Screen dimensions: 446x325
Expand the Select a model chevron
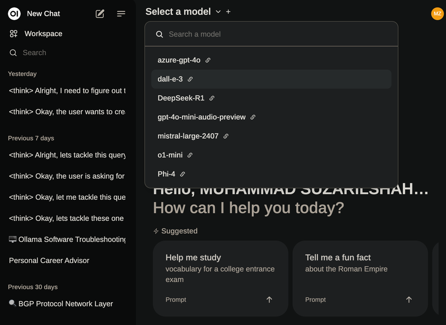(x=218, y=12)
